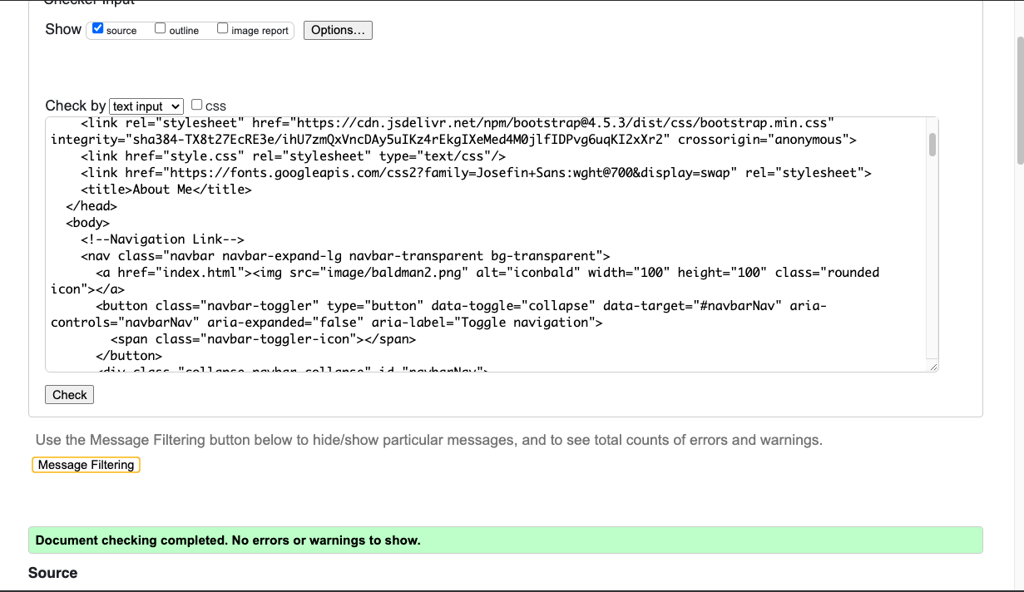Tick the css checkbox
The image size is (1024, 592).
pyautogui.click(x=197, y=105)
